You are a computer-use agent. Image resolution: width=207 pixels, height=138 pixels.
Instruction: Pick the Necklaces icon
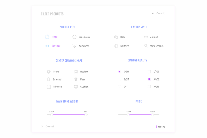point(74,46)
